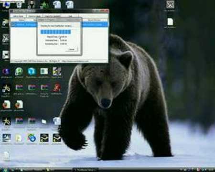Open the purple sphere desktop icon
Viewport: 215px width, 172px height.
pyautogui.click(x=6, y=72)
